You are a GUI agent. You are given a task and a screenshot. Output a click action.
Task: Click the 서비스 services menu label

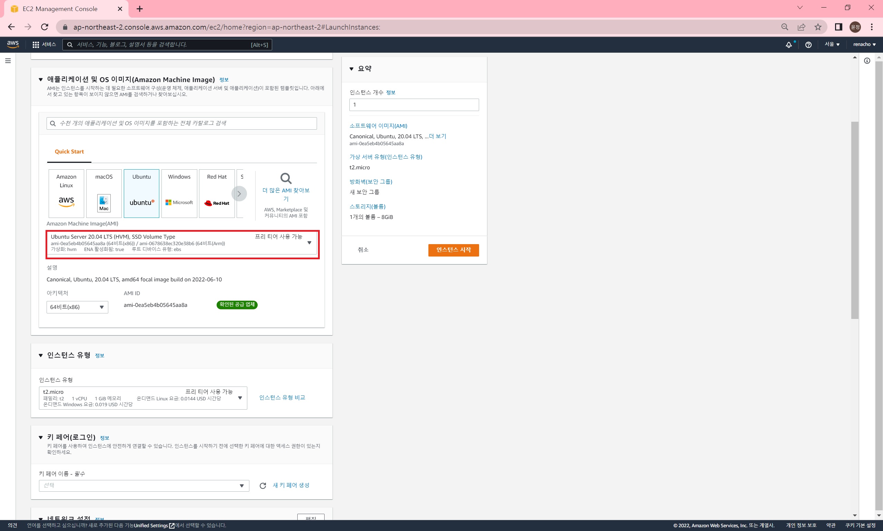(49, 44)
